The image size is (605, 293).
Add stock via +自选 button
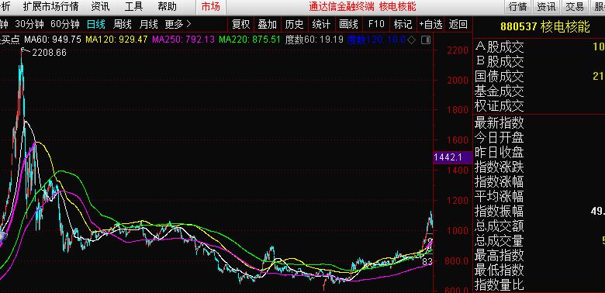pos(430,25)
